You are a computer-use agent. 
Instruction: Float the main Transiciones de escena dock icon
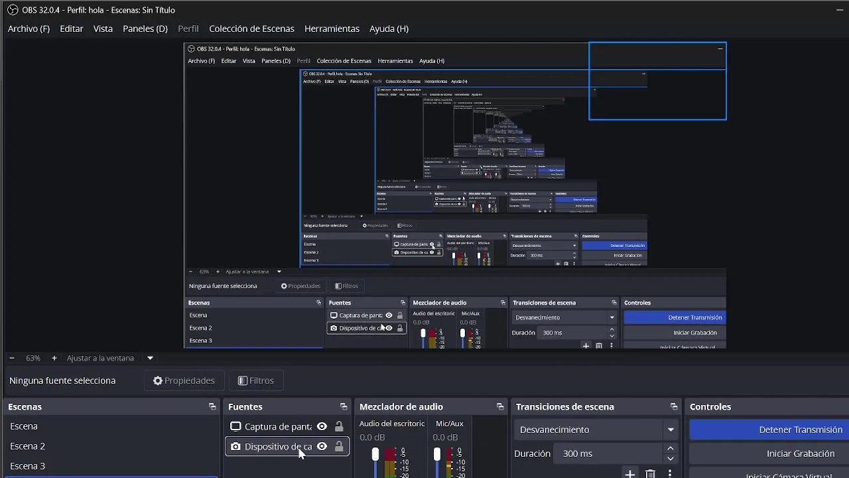[674, 407]
